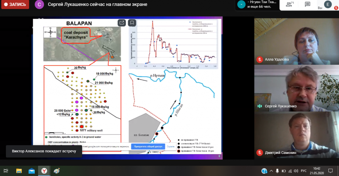
Task: Select Дмитрий Самохин's video tile
Action: tap(297, 135)
